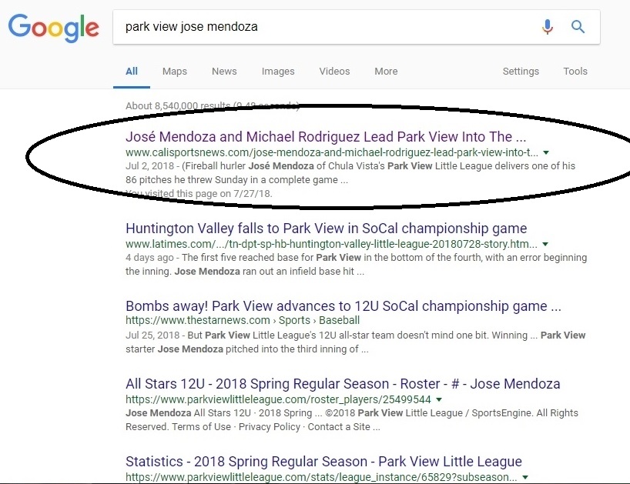Open the search Settings menu
630x484 pixels.
coord(521,72)
